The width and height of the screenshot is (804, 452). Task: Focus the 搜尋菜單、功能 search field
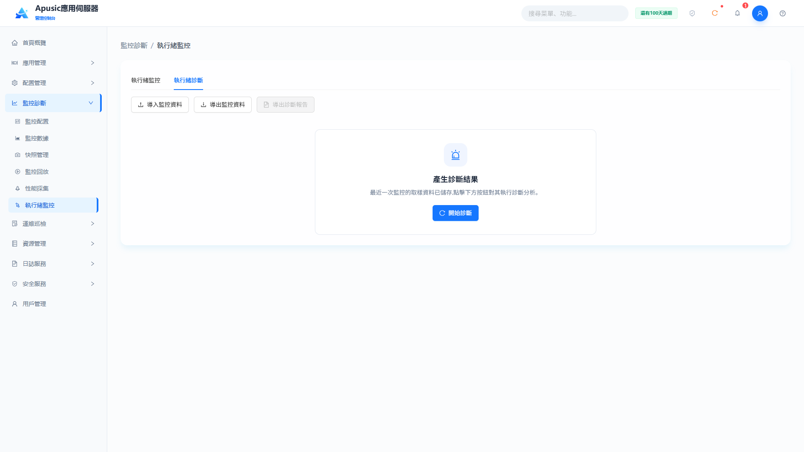point(575,13)
